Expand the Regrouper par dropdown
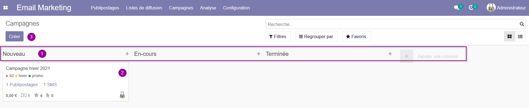529x108 pixels. (316, 36)
